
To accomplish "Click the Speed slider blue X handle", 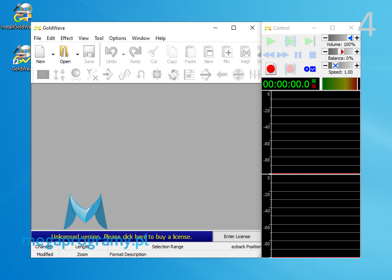I will [x=335, y=66].
